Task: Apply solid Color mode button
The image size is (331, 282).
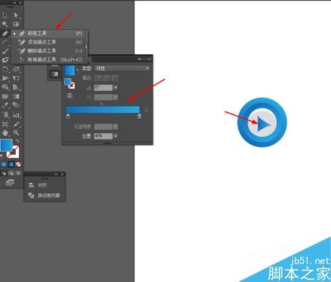Action: pyautogui.click(x=4, y=164)
